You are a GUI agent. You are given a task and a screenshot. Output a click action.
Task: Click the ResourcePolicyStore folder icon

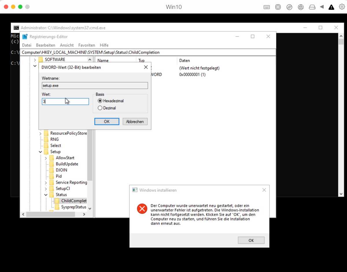[x=46, y=133]
